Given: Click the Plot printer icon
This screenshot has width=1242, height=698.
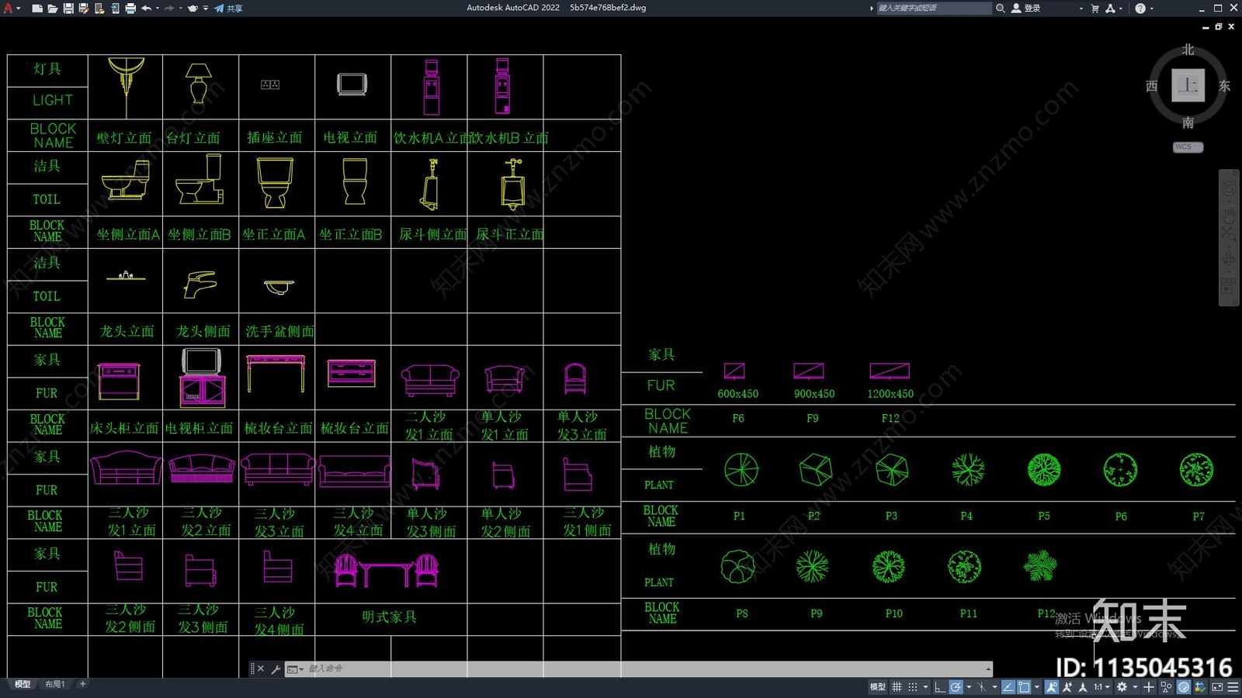Looking at the screenshot, I should pyautogui.click(x=130, y=9).
